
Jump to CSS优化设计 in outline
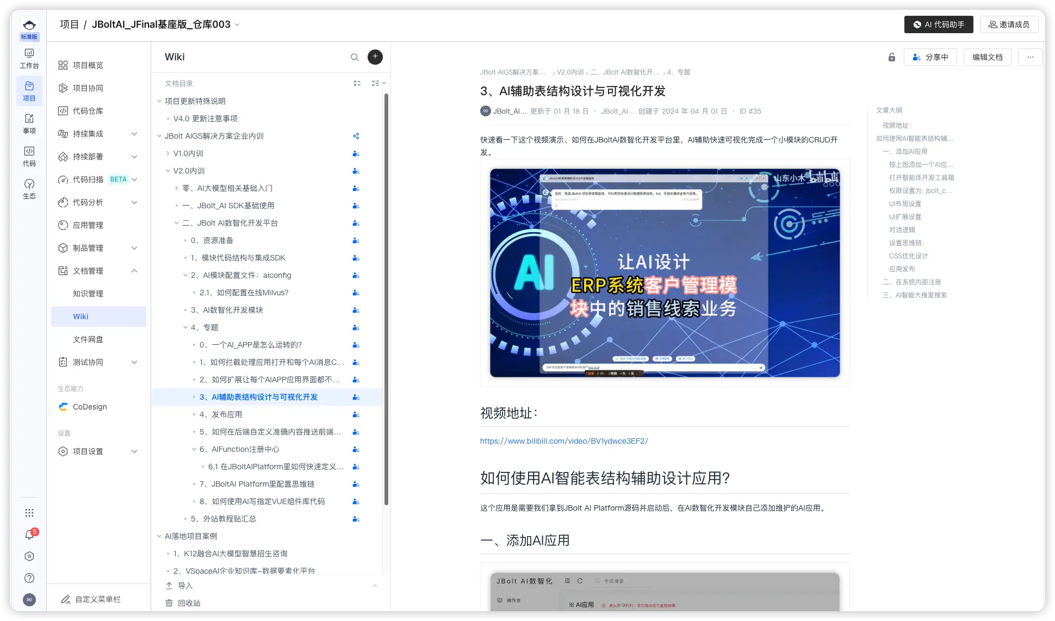click(x=908, y=256)
